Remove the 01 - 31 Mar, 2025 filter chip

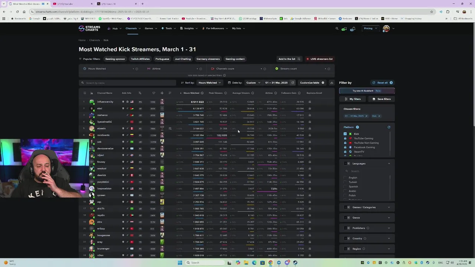(366, 116)
